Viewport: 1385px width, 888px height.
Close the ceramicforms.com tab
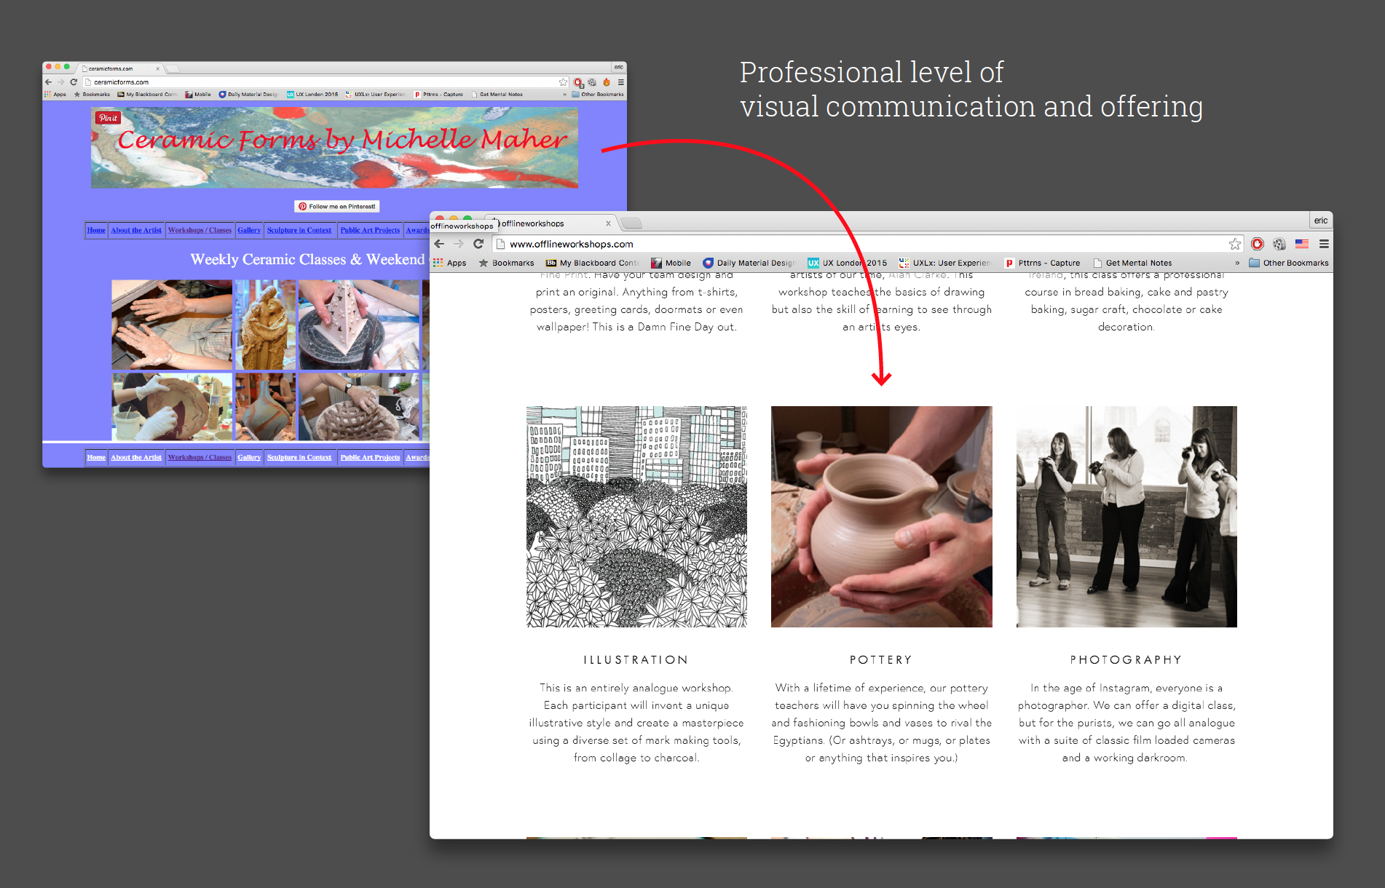(157, 68)
